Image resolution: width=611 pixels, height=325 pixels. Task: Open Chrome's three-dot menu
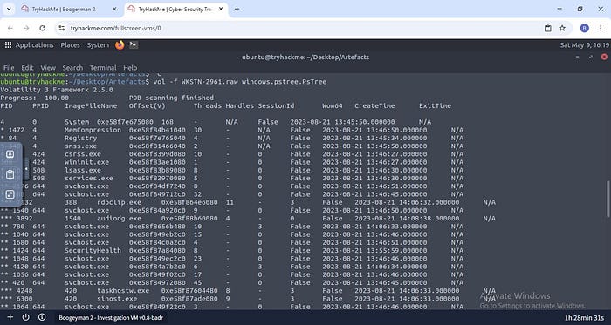(601, 28)
